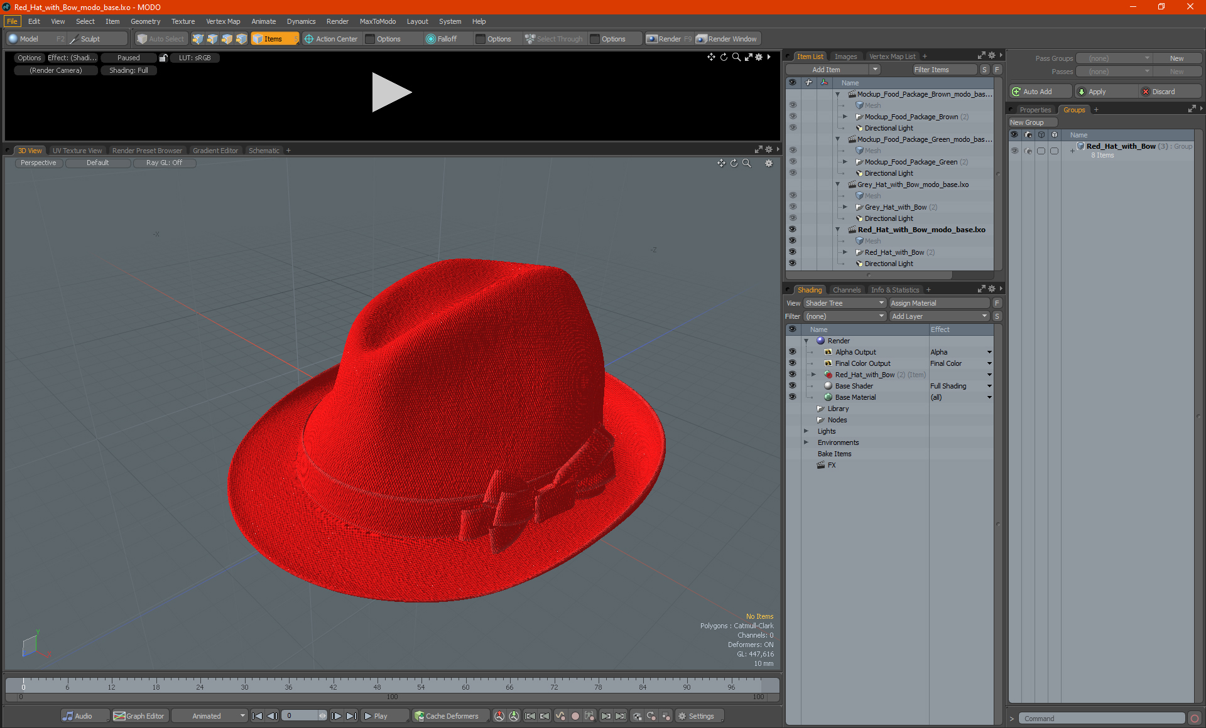Click record keyframe circle icon

tap(575, 716)
